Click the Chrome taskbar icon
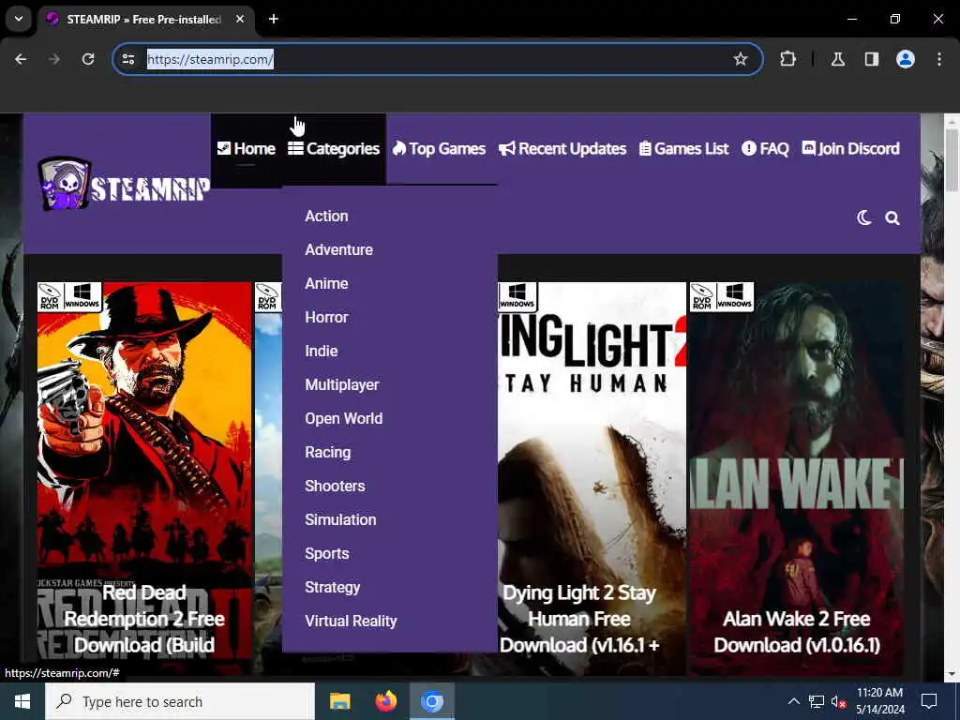This screenshot has height=720, width=960. [432, 701]
